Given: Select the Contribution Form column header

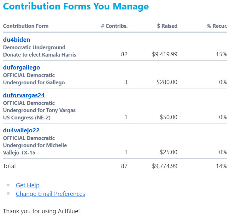Looking at the screenshot, I should 26,26.
